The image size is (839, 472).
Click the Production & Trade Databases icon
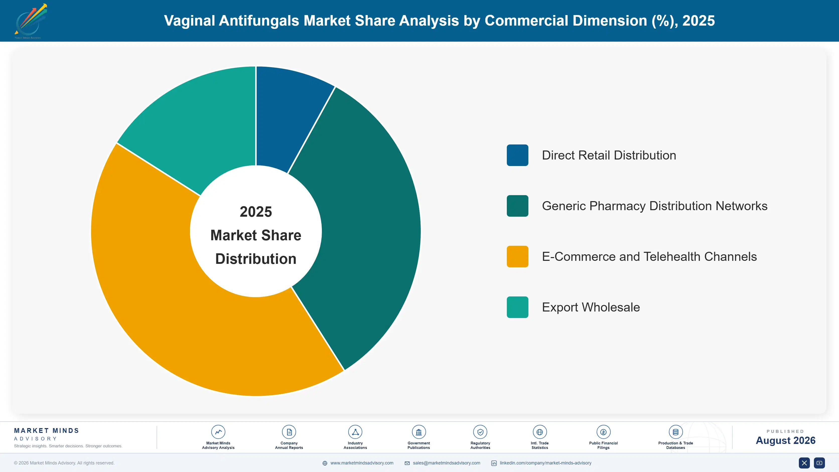(675, 432)
